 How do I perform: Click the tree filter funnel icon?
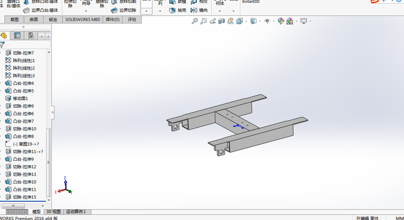click(x=2, y=45)
